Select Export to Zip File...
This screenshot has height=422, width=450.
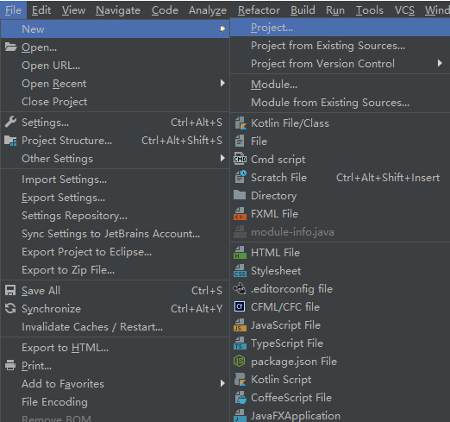coord(115,270)
